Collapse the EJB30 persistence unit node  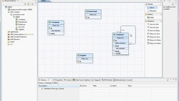tap(14, 17)
